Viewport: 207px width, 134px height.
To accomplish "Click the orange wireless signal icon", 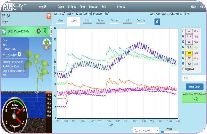I will pyautogui.click(x=49, y=16).
